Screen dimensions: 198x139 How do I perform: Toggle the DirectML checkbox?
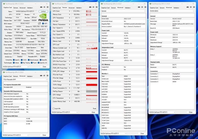pos(40,60)
